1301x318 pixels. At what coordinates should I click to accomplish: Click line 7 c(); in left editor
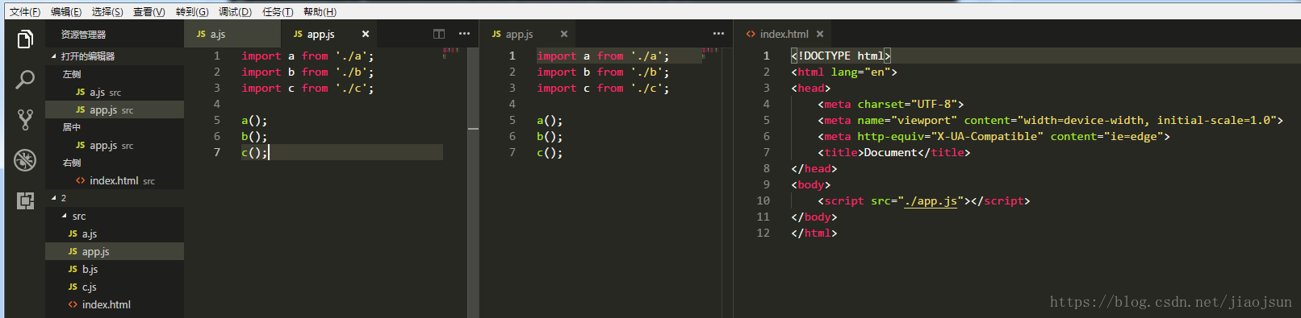tap(254, 152)
